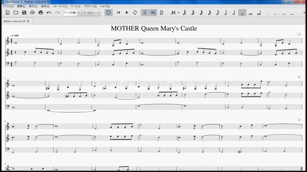Screen dimensions: 307x172
Task: Select the whole note duration
Action: pos(242,13)
